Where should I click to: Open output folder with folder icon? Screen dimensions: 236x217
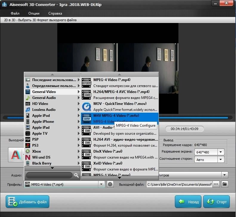tap(225, 184)
